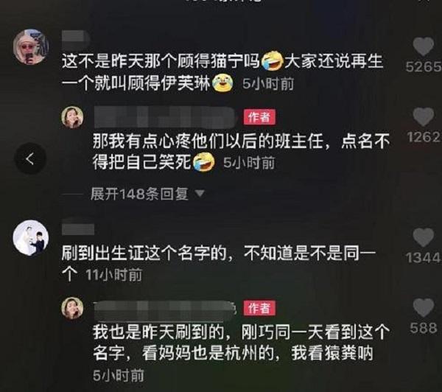Screen dimensions: 442x392
Task: Like the 顾得猫宁 comment with 5265 likes
Action: [x=424, y=46]
